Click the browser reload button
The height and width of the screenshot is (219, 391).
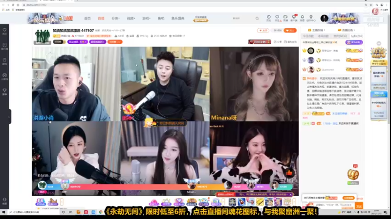tap(13, 5)
